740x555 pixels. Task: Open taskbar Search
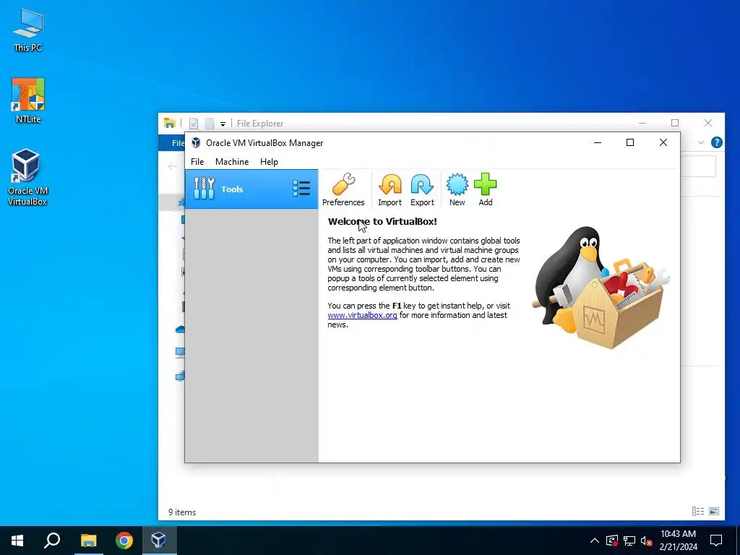pyautogui.click(x=52, y=541)
